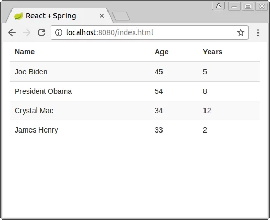Click the Years column header
This screenshot has width=270, height=220.
[212, 52]
